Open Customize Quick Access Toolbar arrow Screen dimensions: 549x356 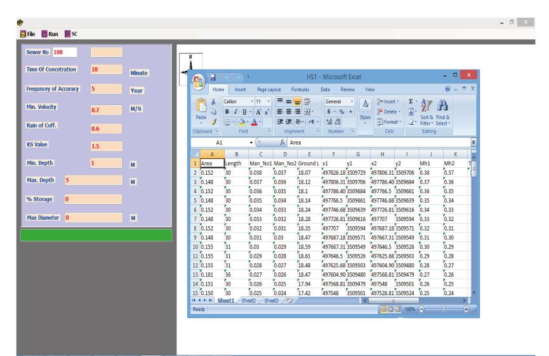(x=248, y=77)
